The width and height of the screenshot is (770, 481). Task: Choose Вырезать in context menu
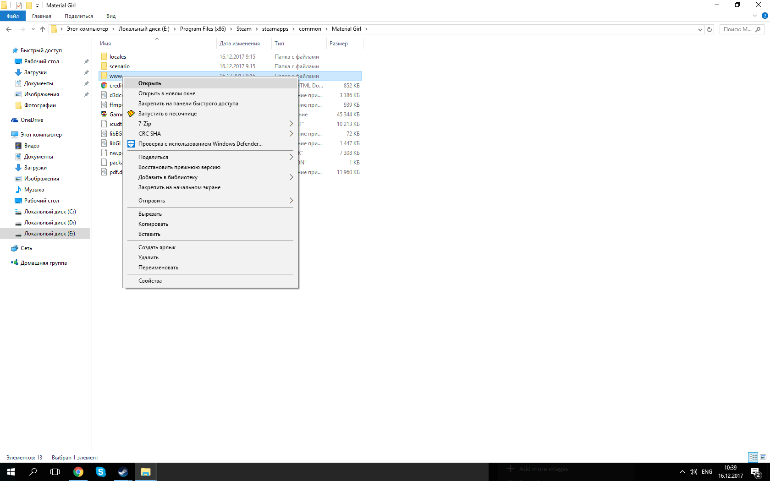(x=210, y=214)
